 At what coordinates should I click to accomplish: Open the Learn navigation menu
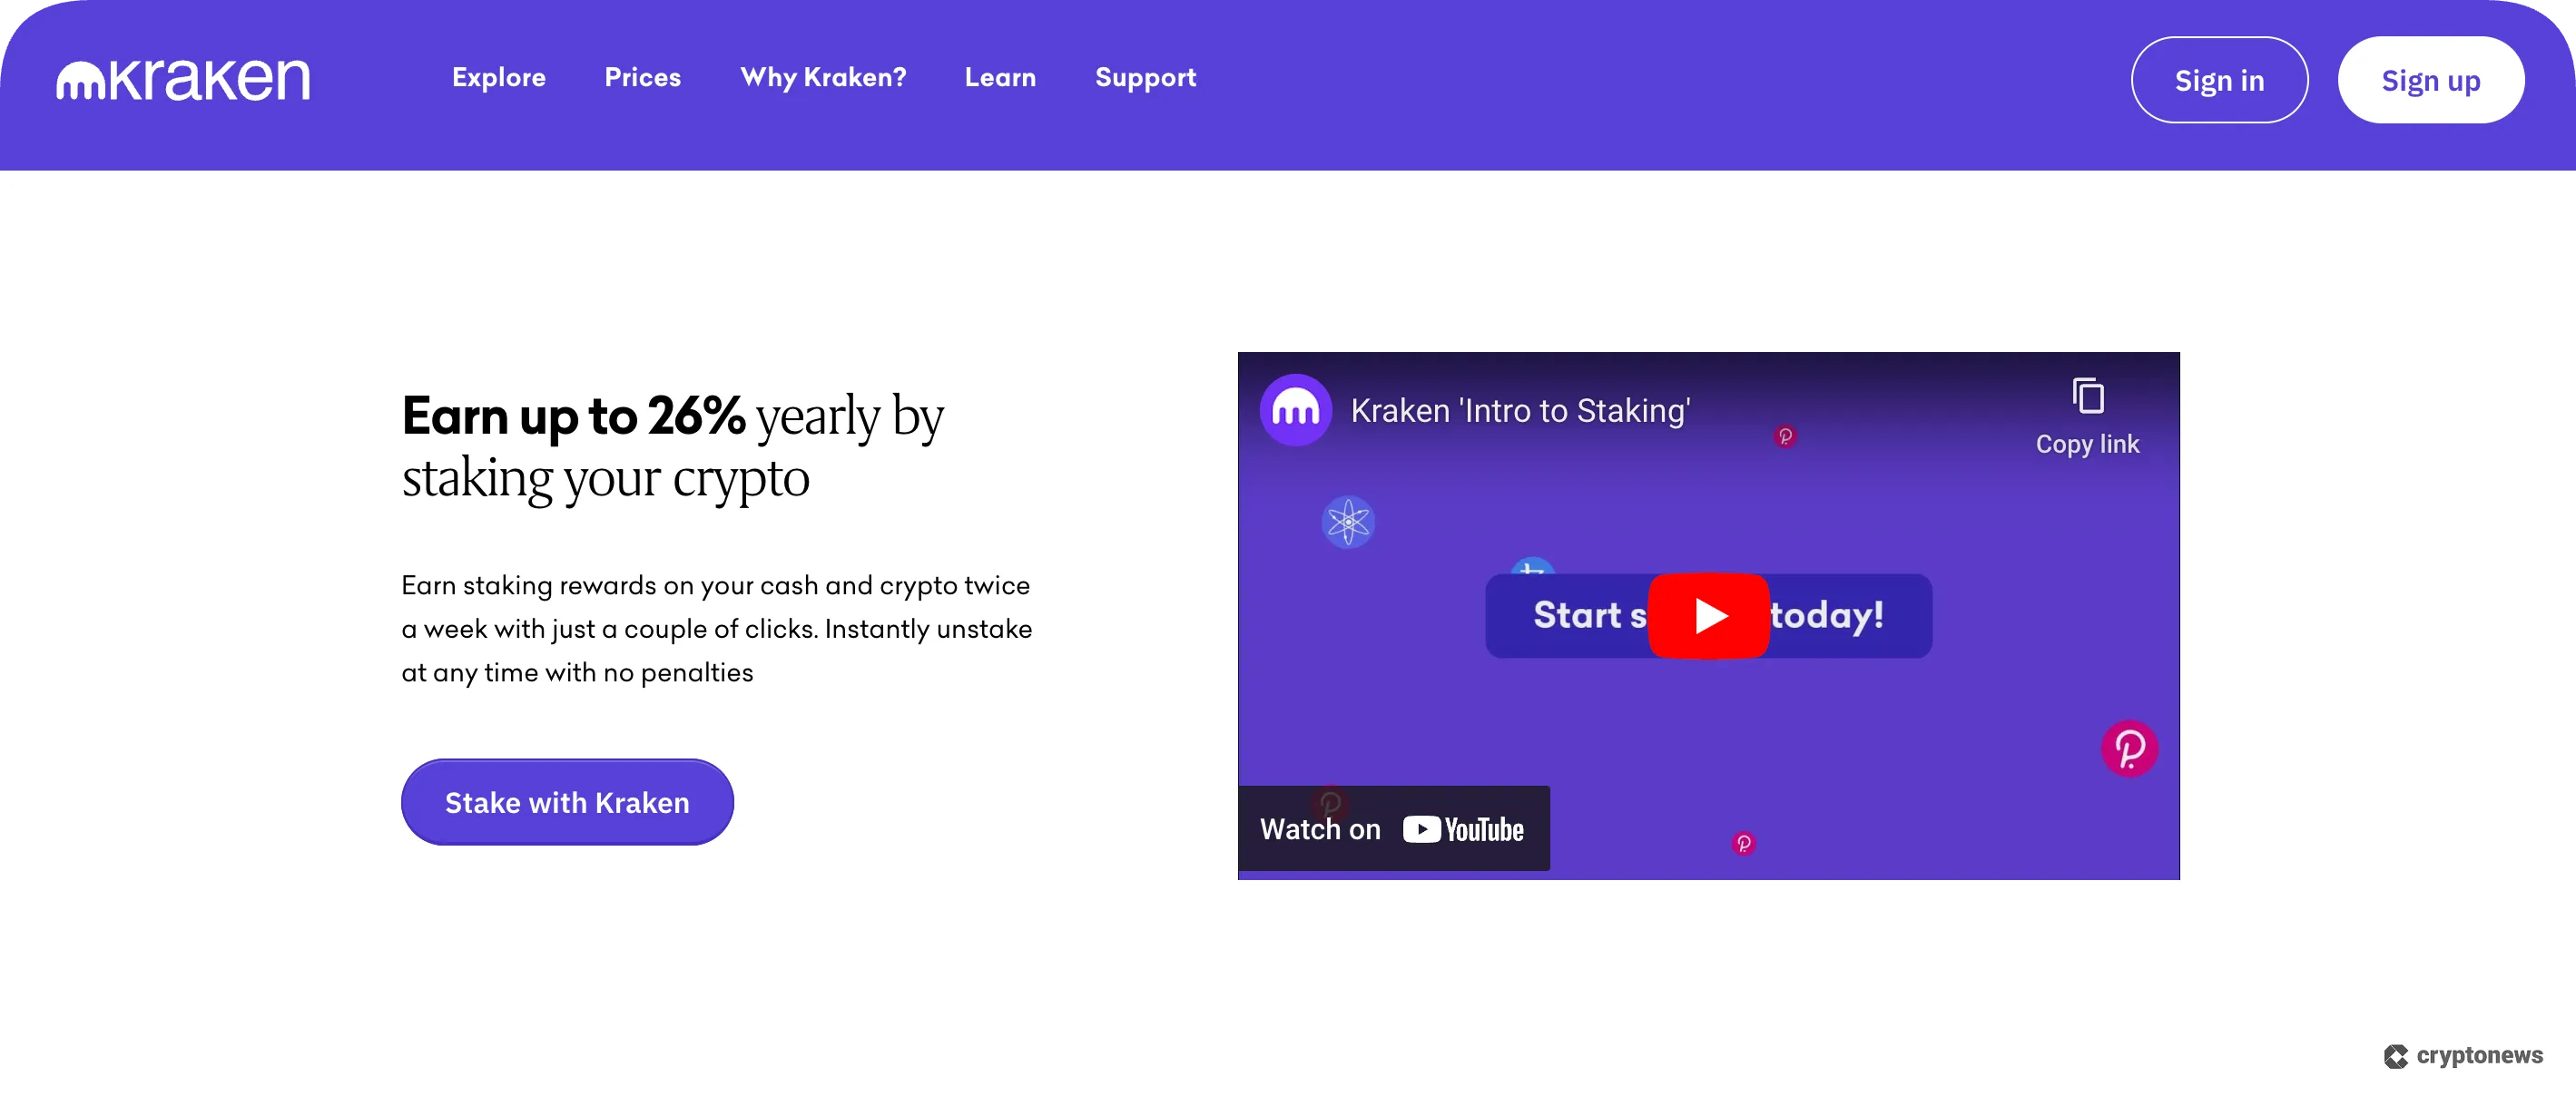[x=1000, y=78]
